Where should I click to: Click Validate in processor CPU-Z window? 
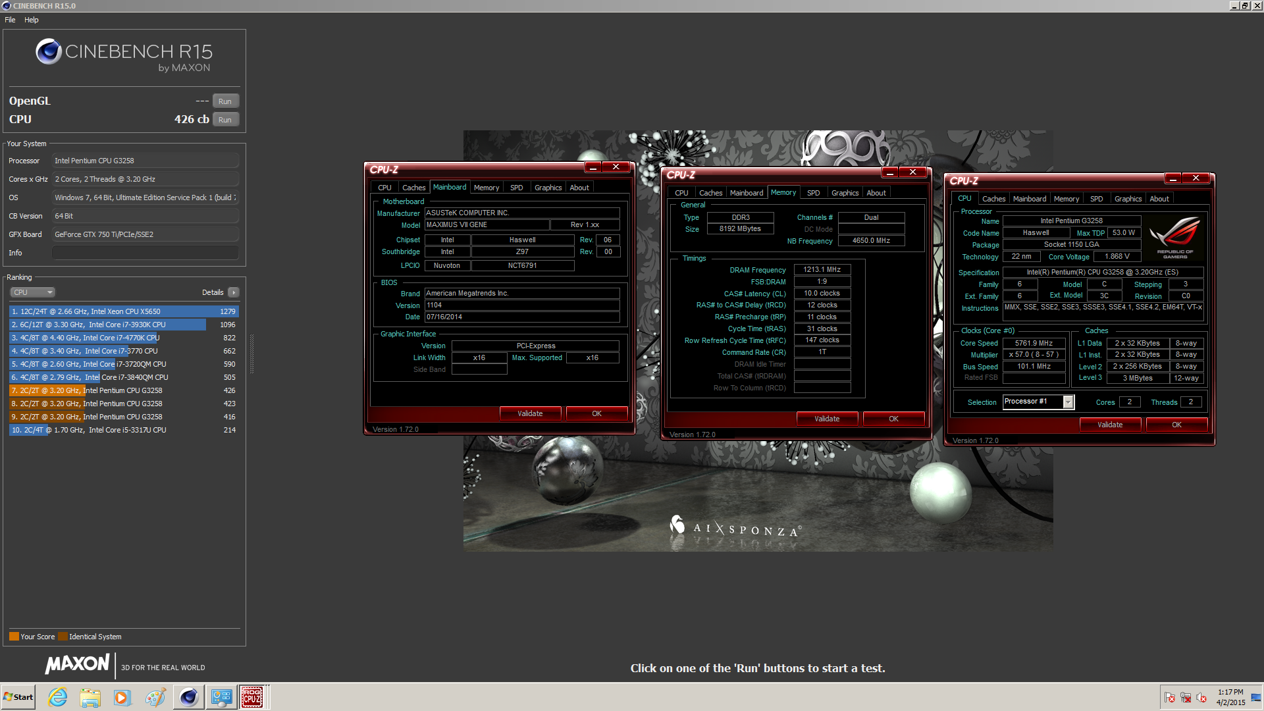1110,425
